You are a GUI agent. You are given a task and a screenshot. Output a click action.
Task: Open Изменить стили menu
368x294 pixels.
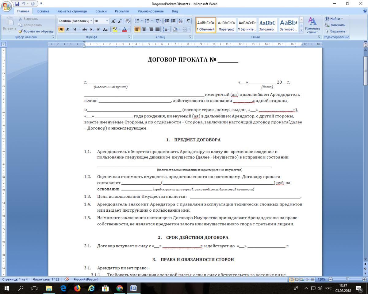coord(312,25)
